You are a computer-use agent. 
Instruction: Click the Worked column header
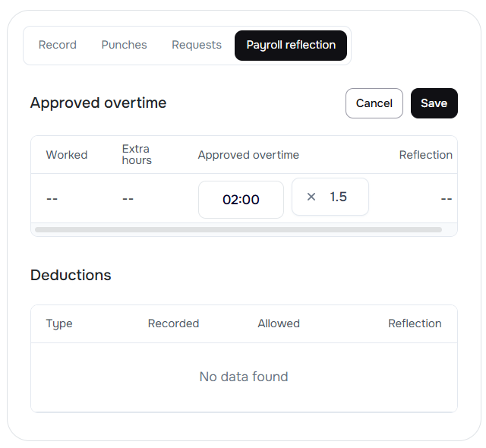click(67, 155)
